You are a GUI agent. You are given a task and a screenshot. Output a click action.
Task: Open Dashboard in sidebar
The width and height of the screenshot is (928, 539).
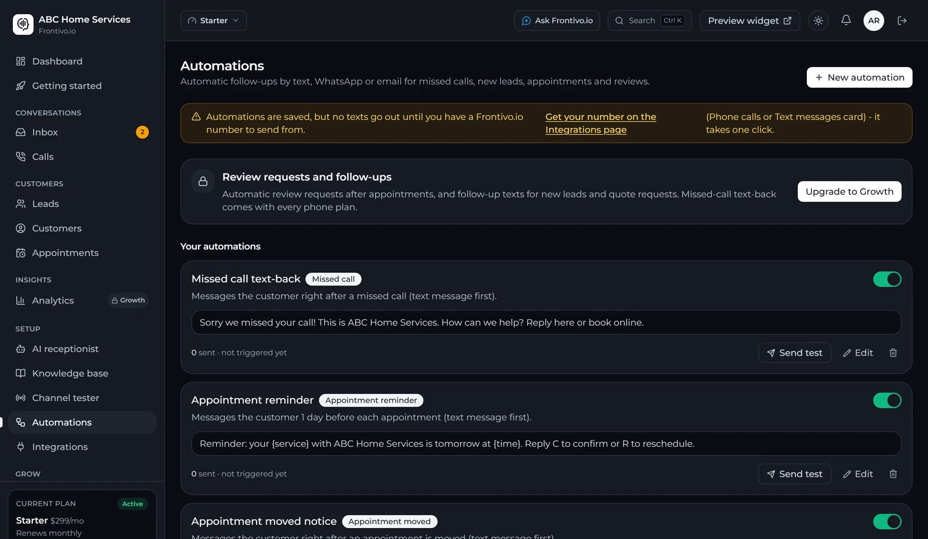pyautogui.click(x=82, y=61)
